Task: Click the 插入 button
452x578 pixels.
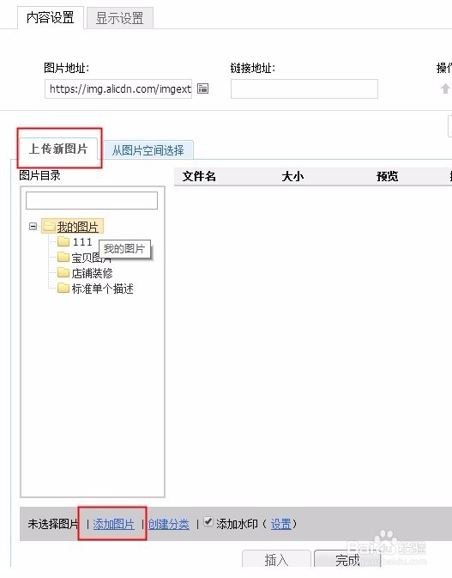Action: pyautogui.click(x=276, y=559)
